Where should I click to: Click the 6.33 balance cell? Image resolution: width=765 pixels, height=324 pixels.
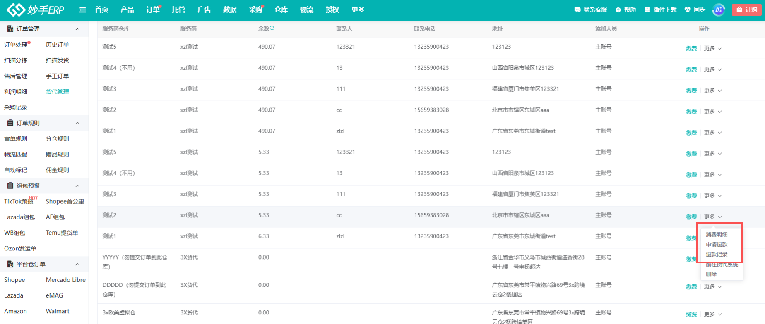tap(264, 236)
